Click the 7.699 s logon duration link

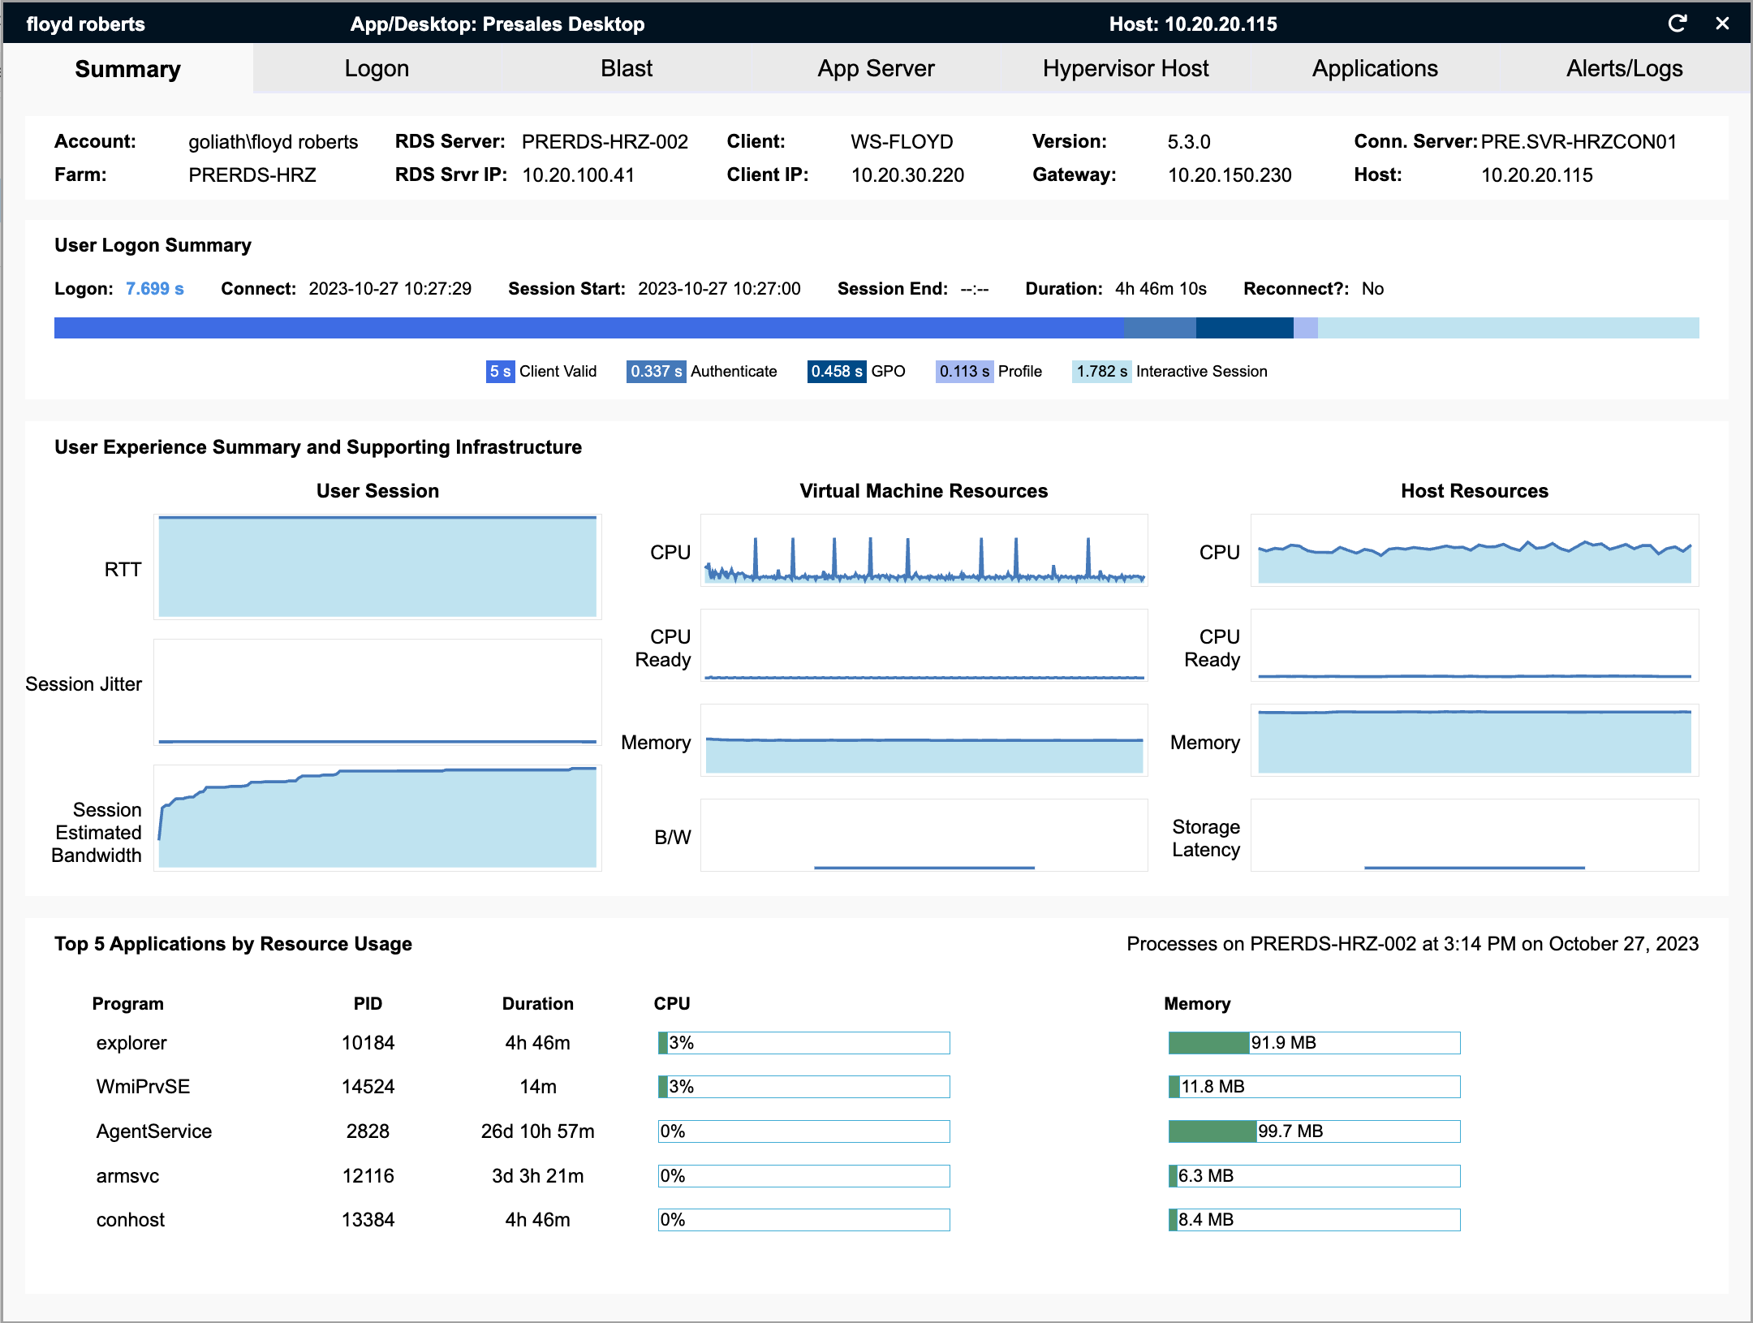pyautogui.click(x=154, y=288)
